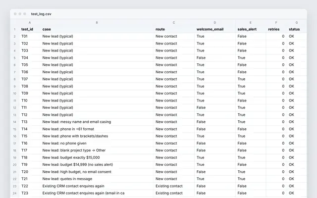
Task: Select row number 16
Action: click(x=14, y=137)
